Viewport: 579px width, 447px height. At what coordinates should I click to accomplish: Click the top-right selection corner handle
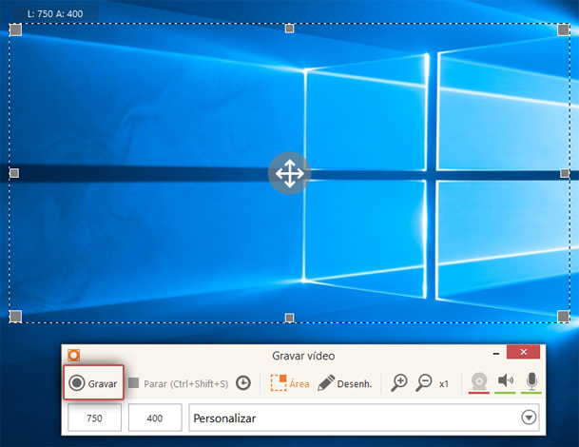563,29
